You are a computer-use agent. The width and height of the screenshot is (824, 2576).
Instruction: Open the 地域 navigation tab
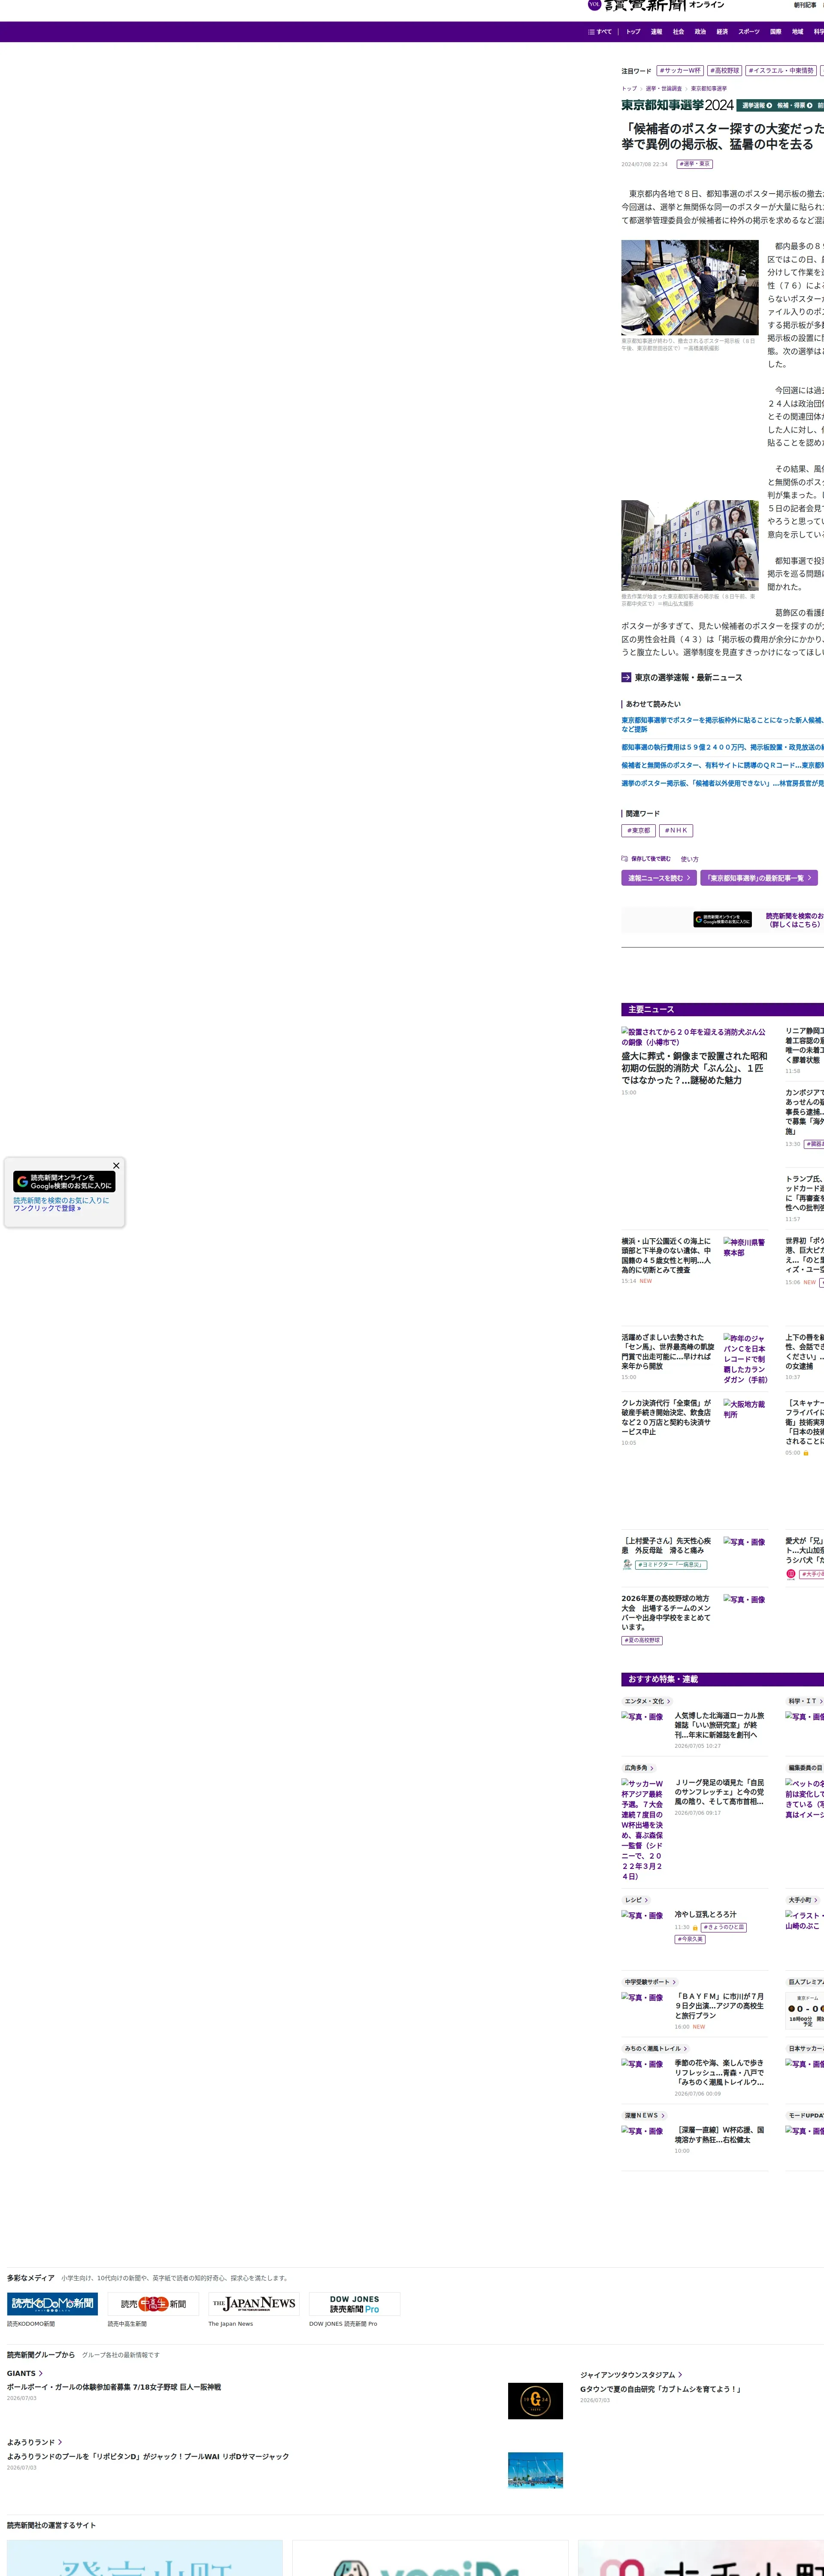797,32
